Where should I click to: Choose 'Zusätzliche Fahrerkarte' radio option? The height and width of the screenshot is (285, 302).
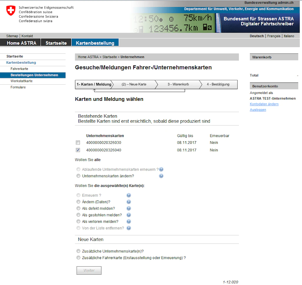[78, 258]
